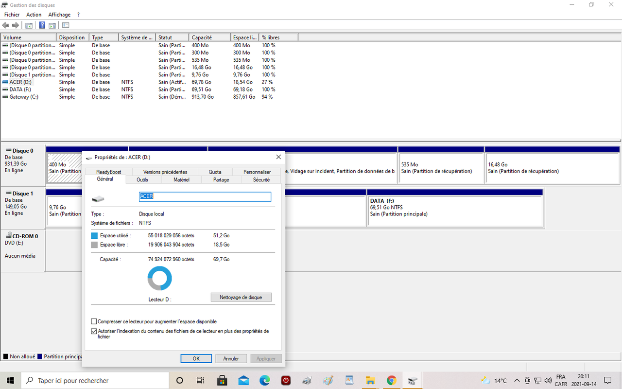Click the red power button app on taskbar
The image size is (622, 389).
[286, 380]
